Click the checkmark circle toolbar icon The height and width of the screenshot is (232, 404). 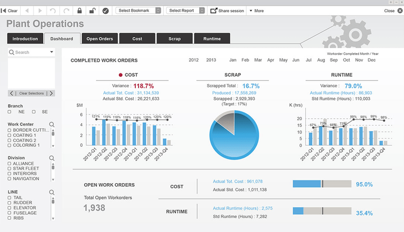point(105,11)
